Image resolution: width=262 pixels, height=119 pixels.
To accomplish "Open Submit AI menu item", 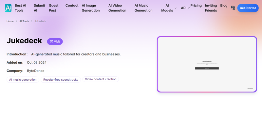I will coord(39,8).
